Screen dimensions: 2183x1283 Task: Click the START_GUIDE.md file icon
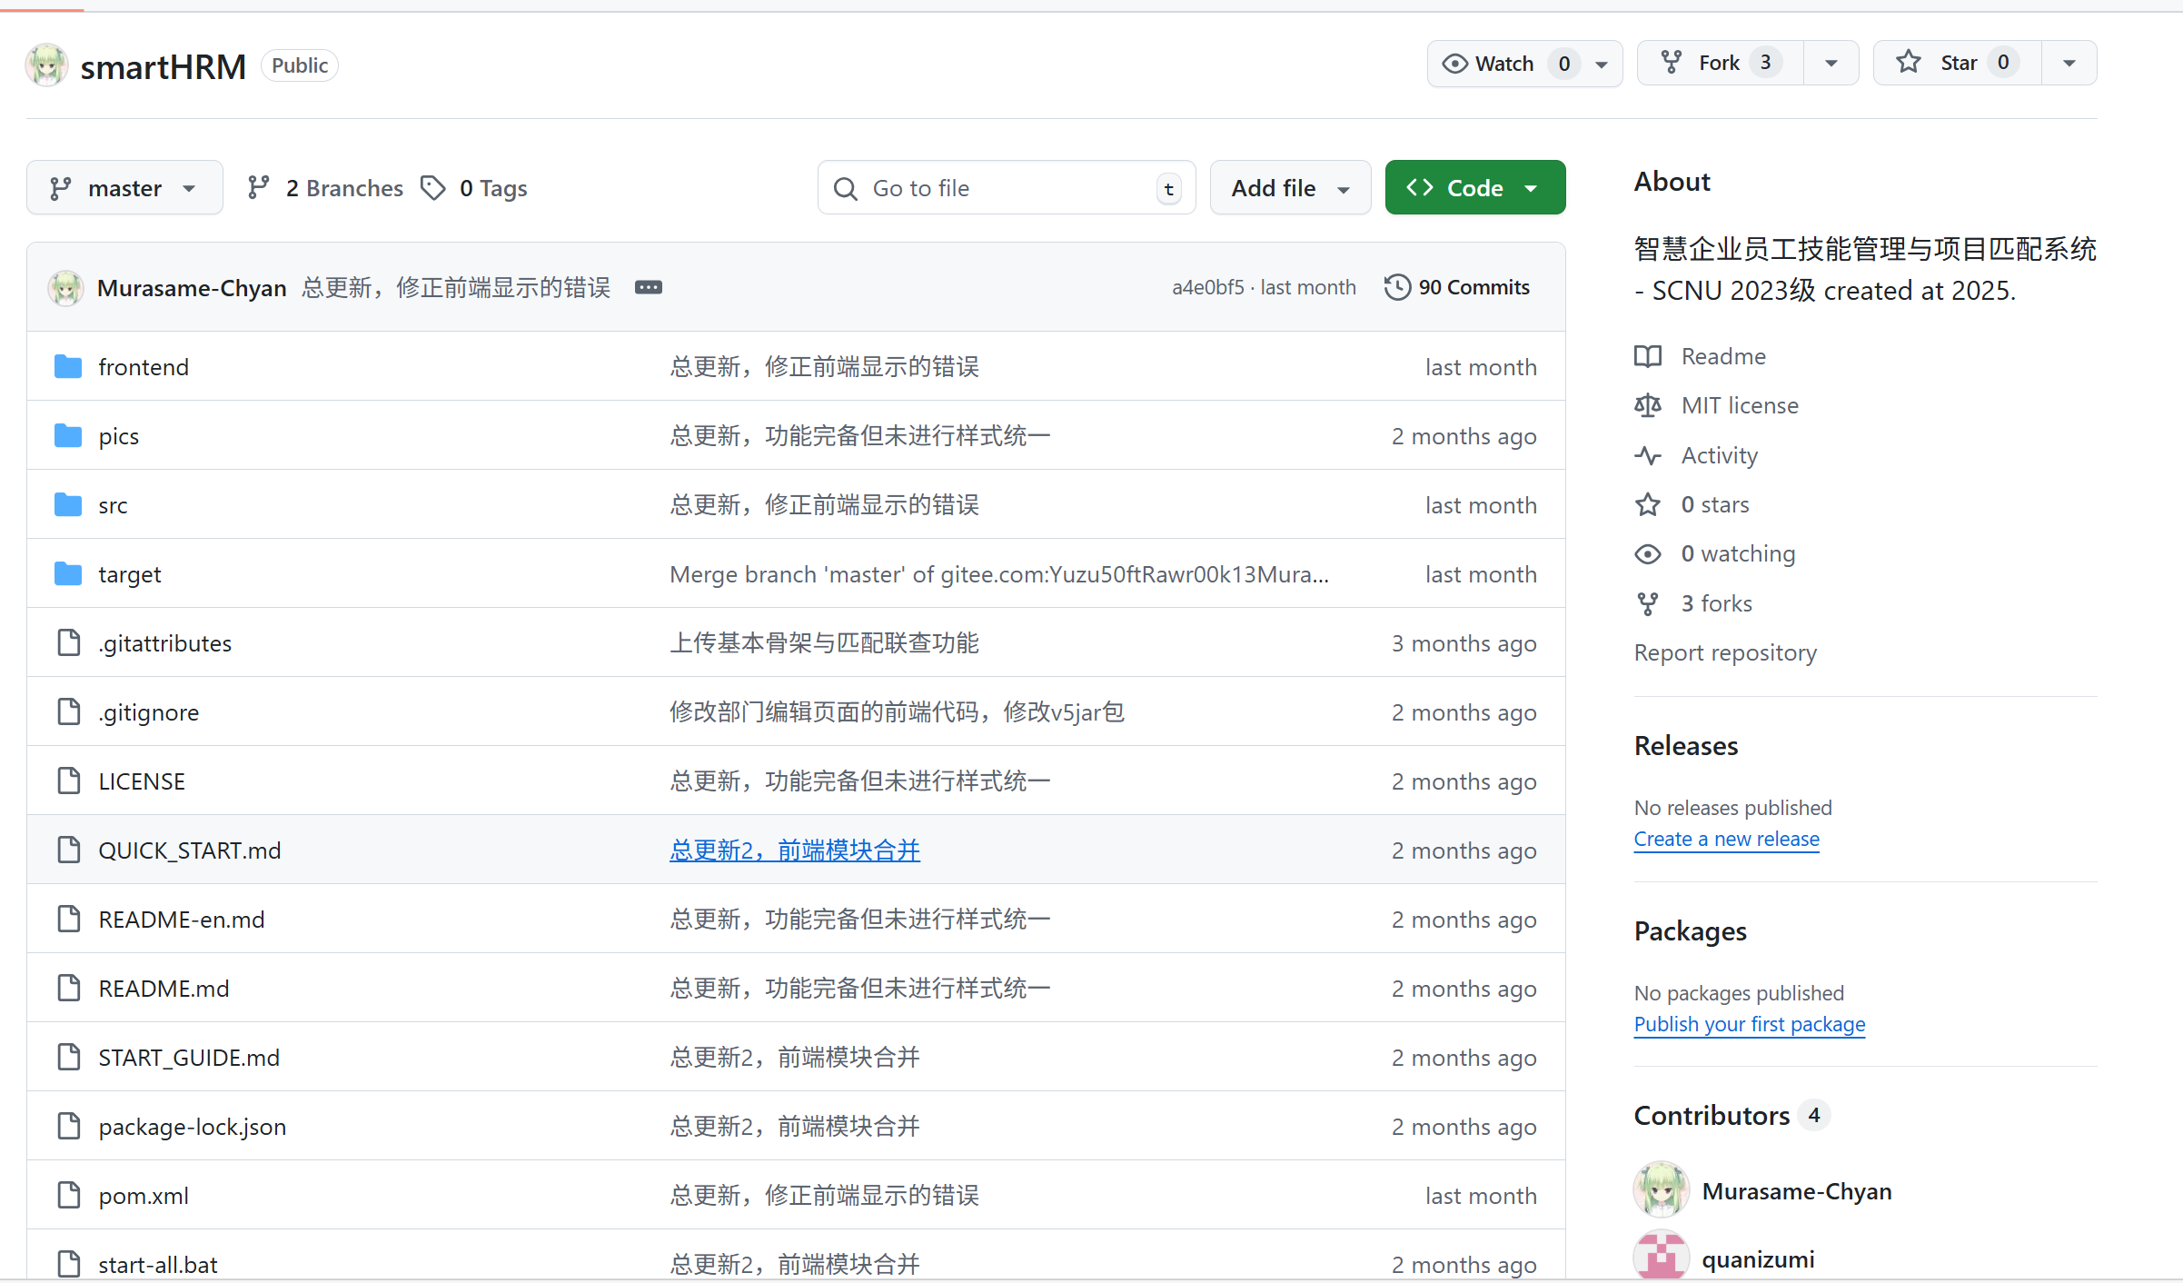69,1058
